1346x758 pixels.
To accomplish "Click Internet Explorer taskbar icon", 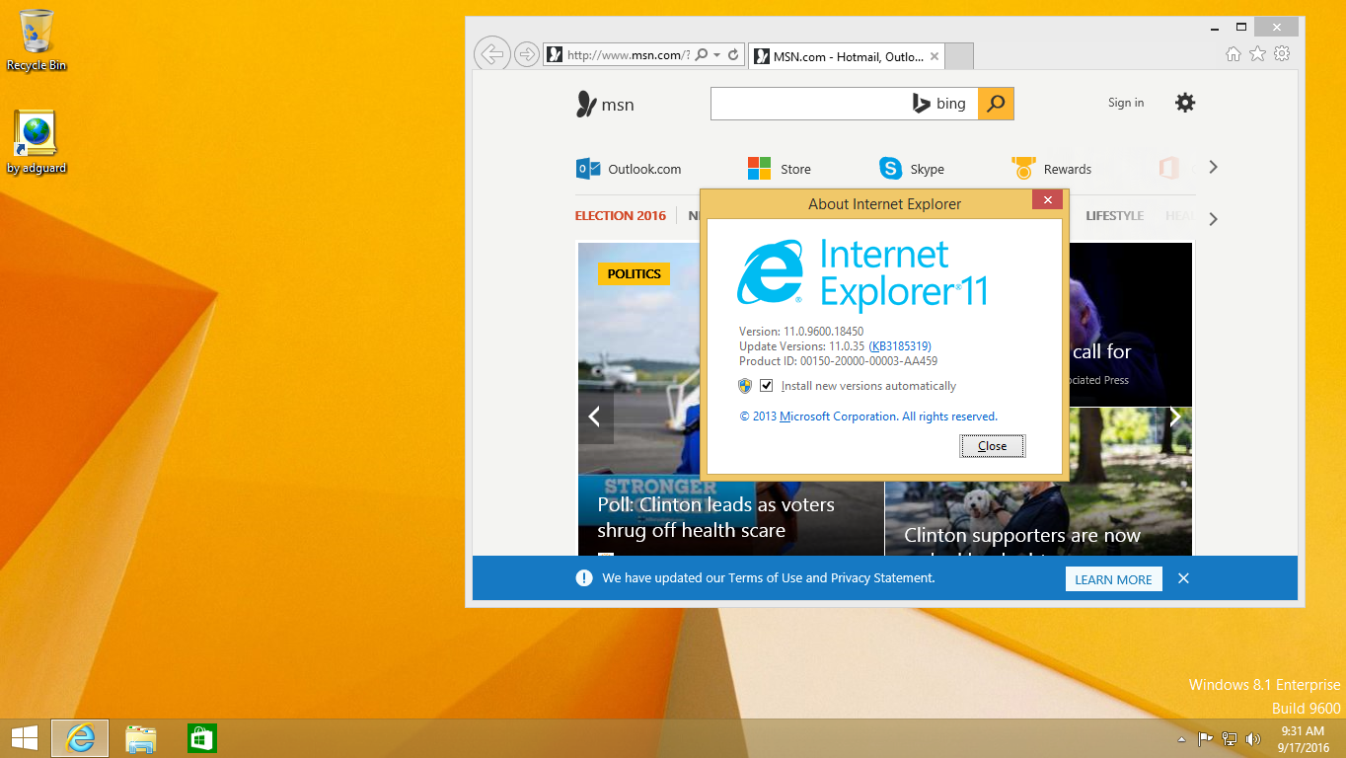I will tap(80, 738).
